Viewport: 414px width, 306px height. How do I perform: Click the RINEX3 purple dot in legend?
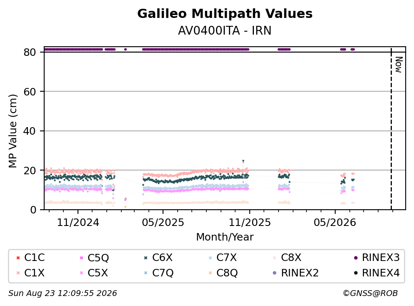coord(356,258)
